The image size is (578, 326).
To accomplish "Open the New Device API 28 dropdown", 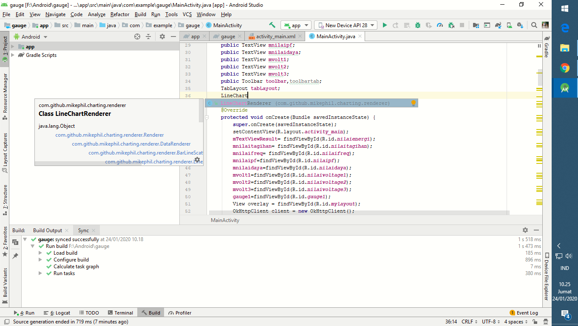I will coord(345,25).
